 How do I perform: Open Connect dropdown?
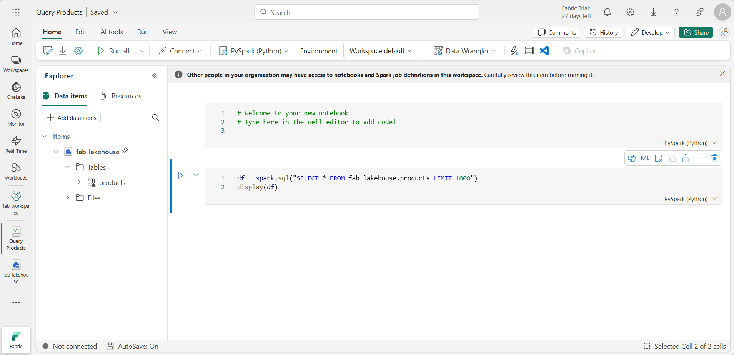[180, 51]
